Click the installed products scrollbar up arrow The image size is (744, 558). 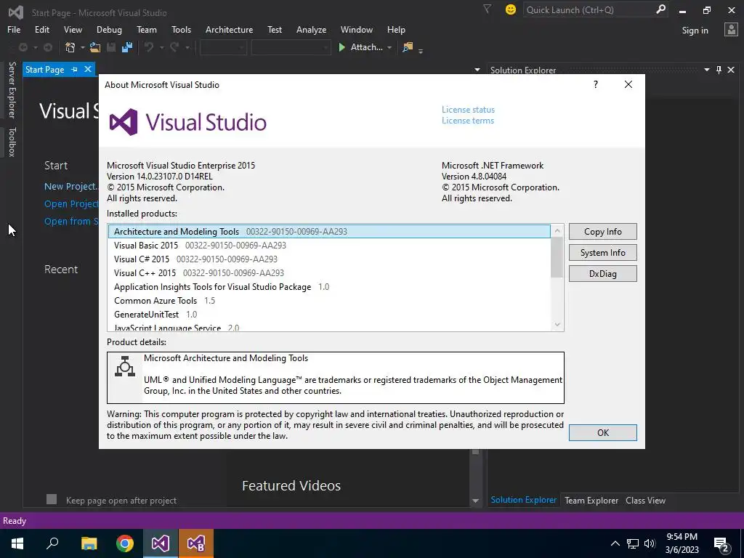tap(557, 230)
